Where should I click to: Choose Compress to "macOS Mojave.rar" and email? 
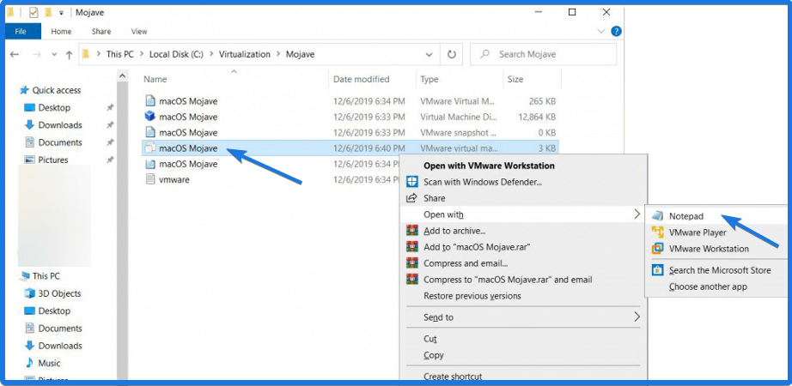coord(508,280)
